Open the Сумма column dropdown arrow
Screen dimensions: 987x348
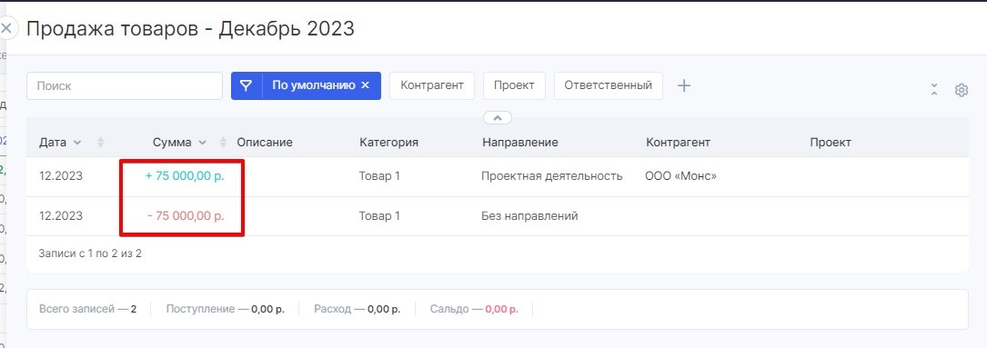[202, 143]
